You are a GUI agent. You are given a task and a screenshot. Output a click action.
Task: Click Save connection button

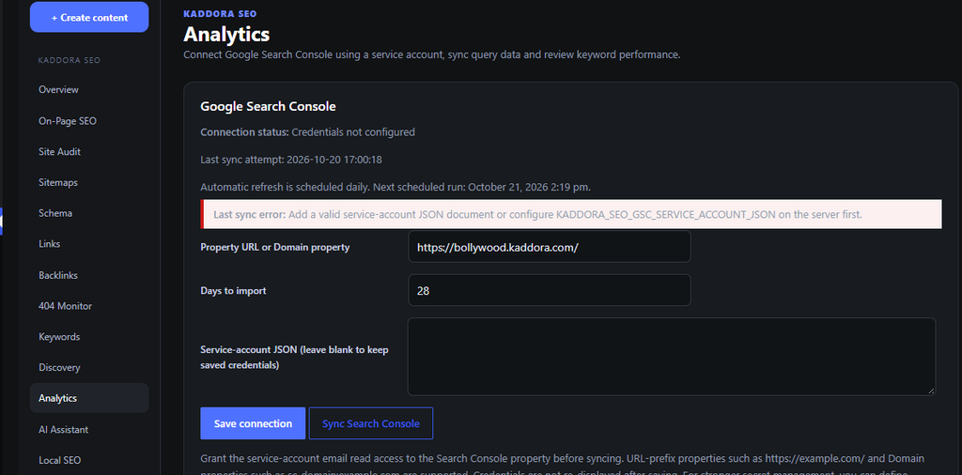253,423
